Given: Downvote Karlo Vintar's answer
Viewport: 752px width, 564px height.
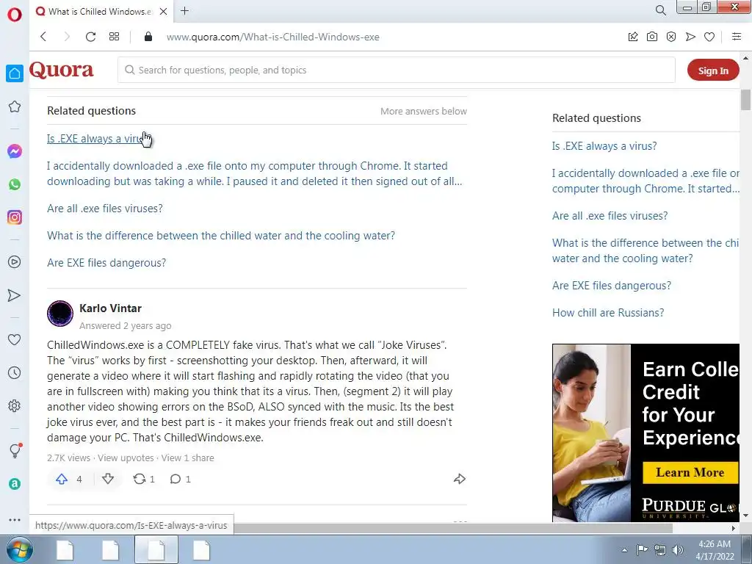Looking at the screenshot, I should [x=108, y=479].
